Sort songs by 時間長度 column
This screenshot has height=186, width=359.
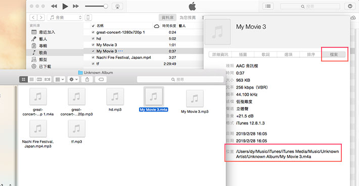(x=169, y=26)
